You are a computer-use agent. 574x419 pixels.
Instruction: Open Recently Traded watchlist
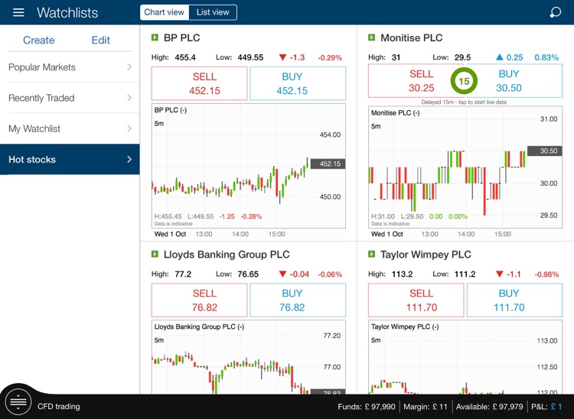pyautogui.click(x=70, y=98)
